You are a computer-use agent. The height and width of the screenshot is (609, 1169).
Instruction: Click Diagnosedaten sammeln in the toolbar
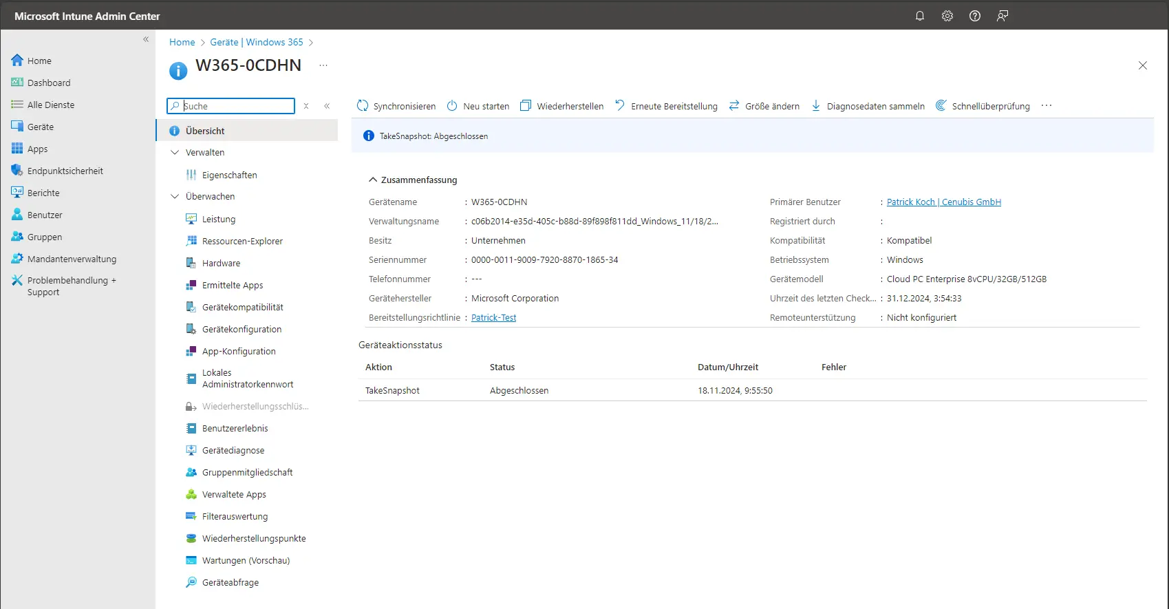point(868,106)
